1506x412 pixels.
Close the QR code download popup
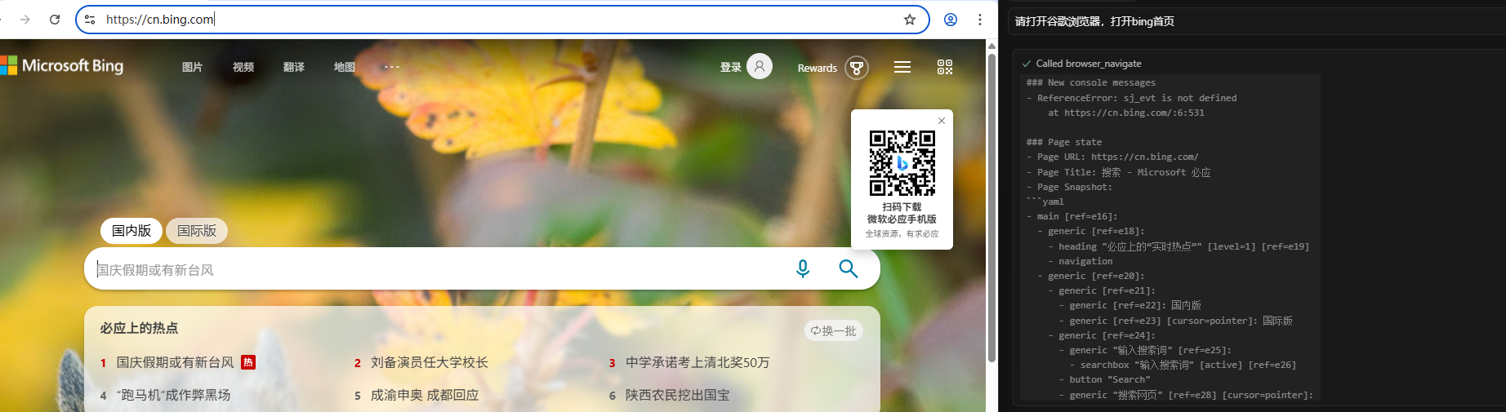(x=942, y=121)
